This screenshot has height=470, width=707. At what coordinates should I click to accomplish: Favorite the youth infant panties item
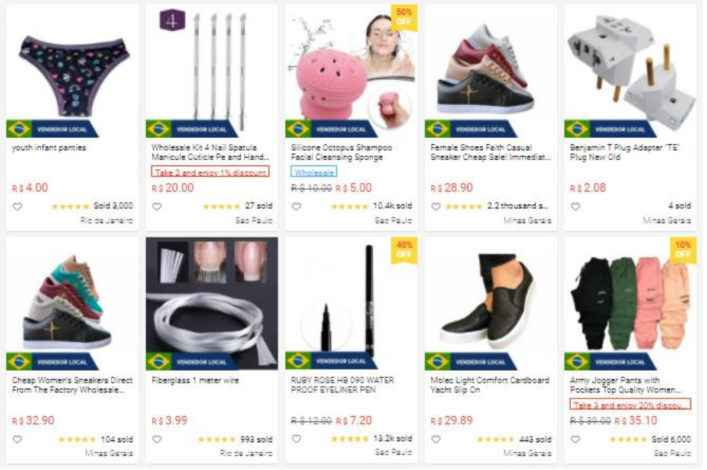17,207
